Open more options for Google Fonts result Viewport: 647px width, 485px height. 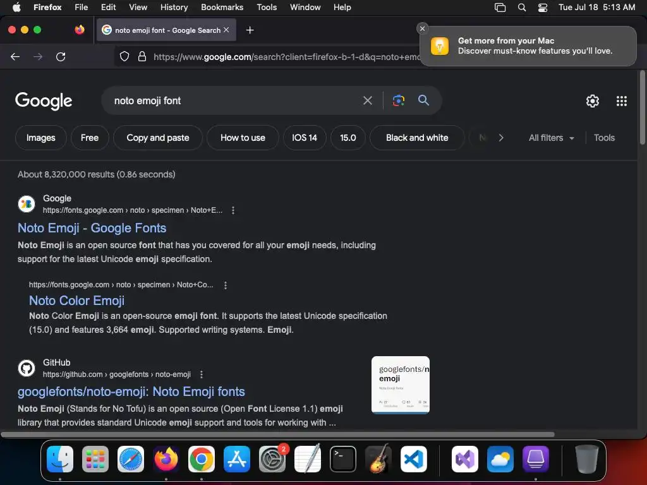pos(233,210)
